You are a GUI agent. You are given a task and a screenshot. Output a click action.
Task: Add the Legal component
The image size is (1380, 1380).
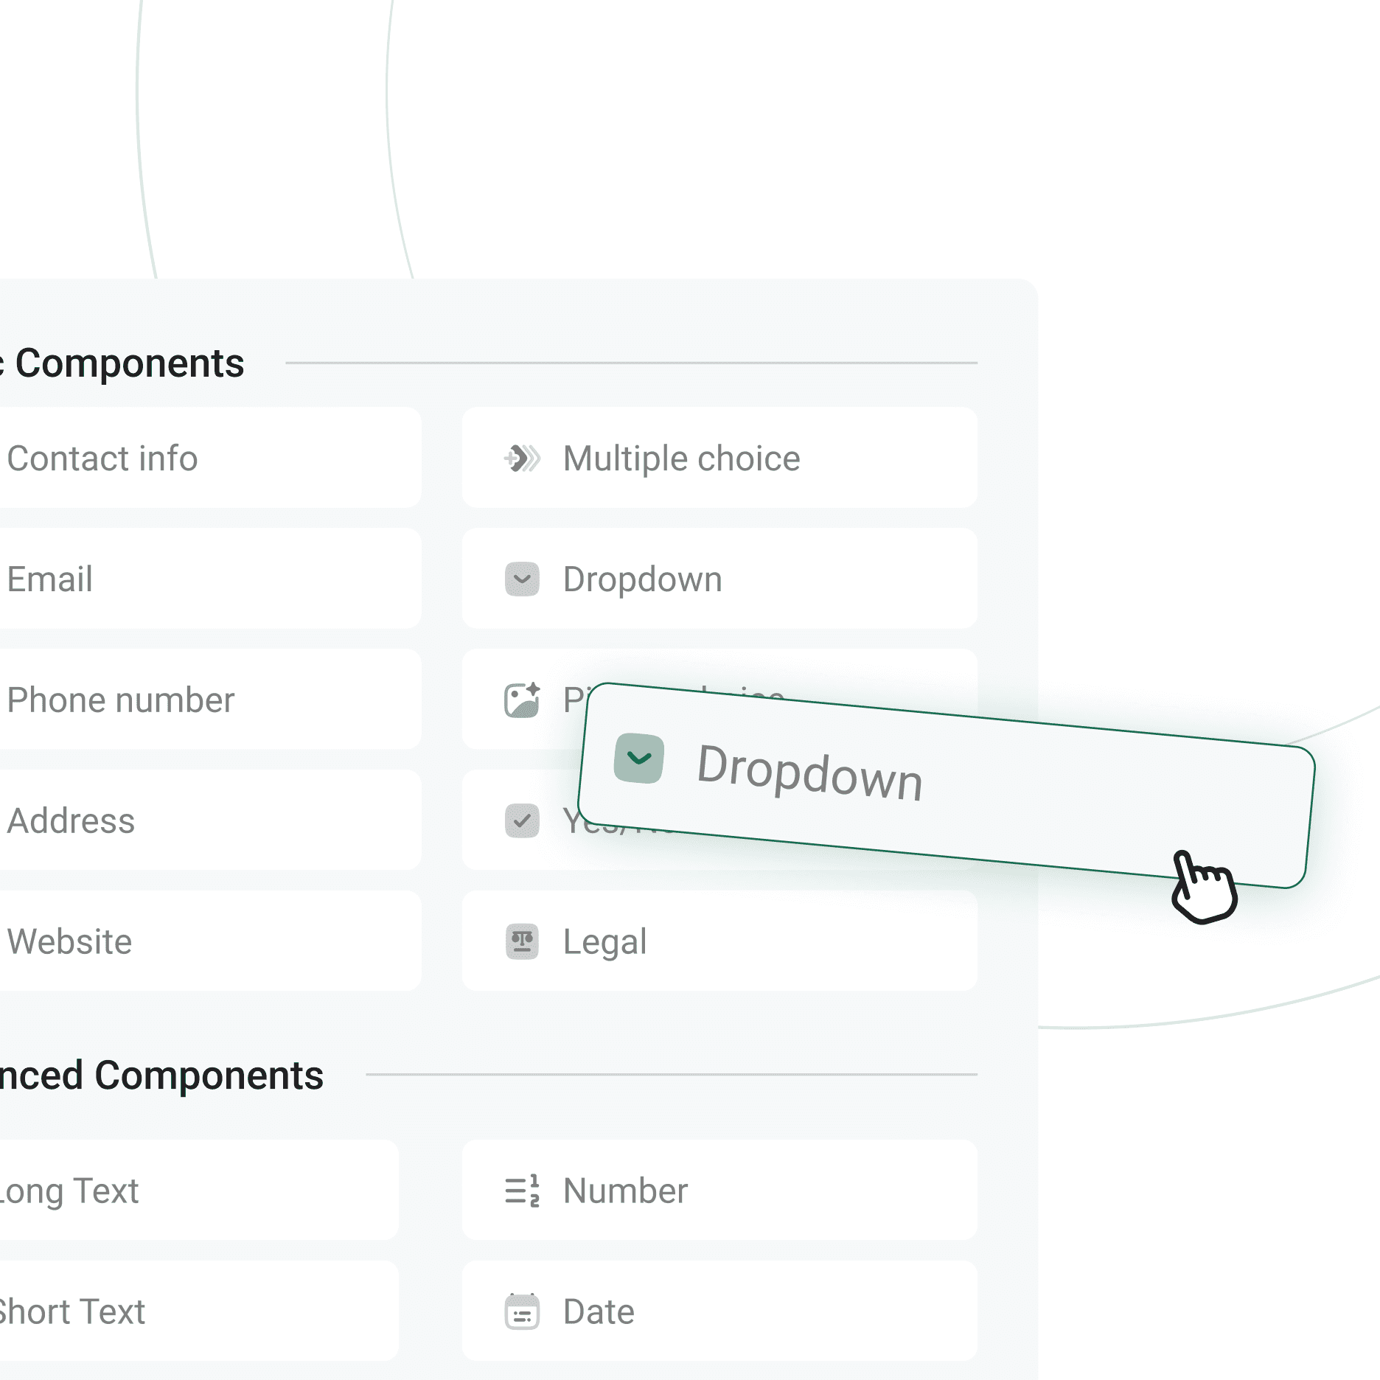coord(719,941)
